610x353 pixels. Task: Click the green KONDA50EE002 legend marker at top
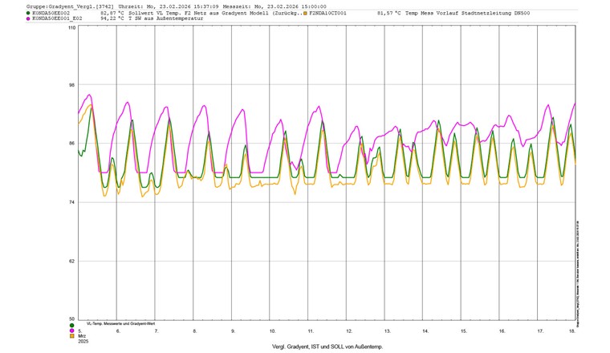pyautogui.click(x=29, y=14)
